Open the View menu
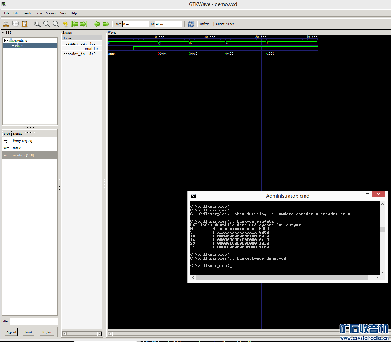The height and width of the screenshot is (342, 391). point(63,13)
